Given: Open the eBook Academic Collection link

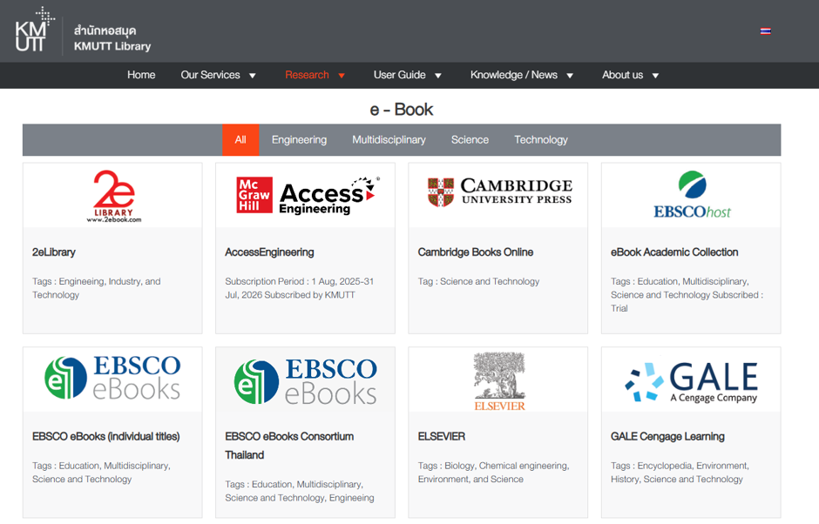Looking at the screenshot, I should (674, 252).
